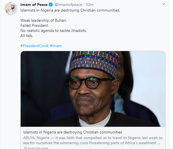Click the blue verified badge icon

[51, 5]
